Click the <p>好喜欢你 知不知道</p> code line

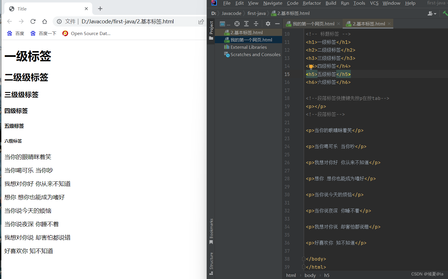(336, 243)
